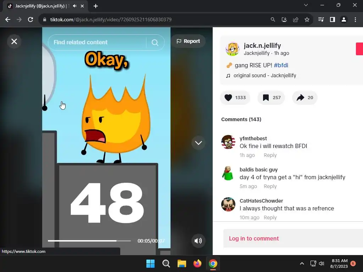Reply to baldis basic guy's comment

pyautogui.click(x=270, y=186)
